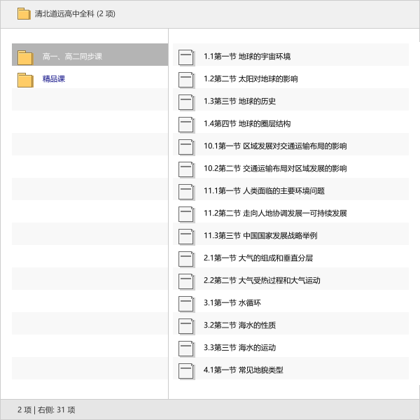
Task: Open 3.2第二节 海水的性质
Action: pyautogui.click(x=239, y=325)
